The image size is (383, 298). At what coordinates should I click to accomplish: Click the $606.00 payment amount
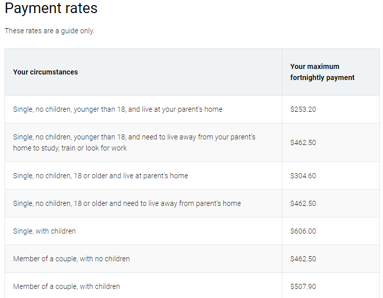click(303, 231)
